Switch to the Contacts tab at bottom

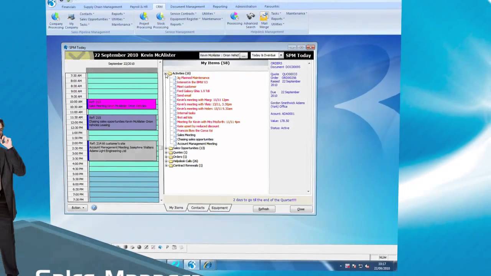click(x=198, y=208)
